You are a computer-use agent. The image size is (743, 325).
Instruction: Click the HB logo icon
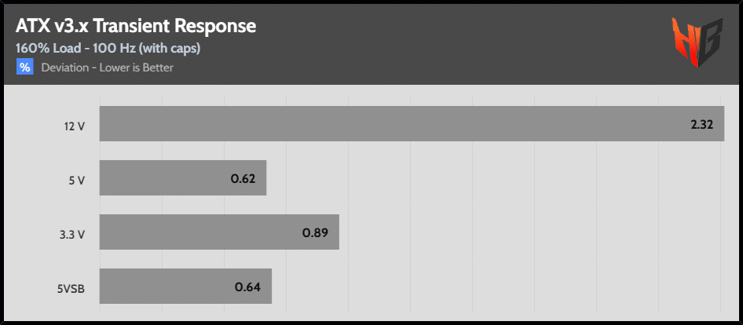(697, 42)
